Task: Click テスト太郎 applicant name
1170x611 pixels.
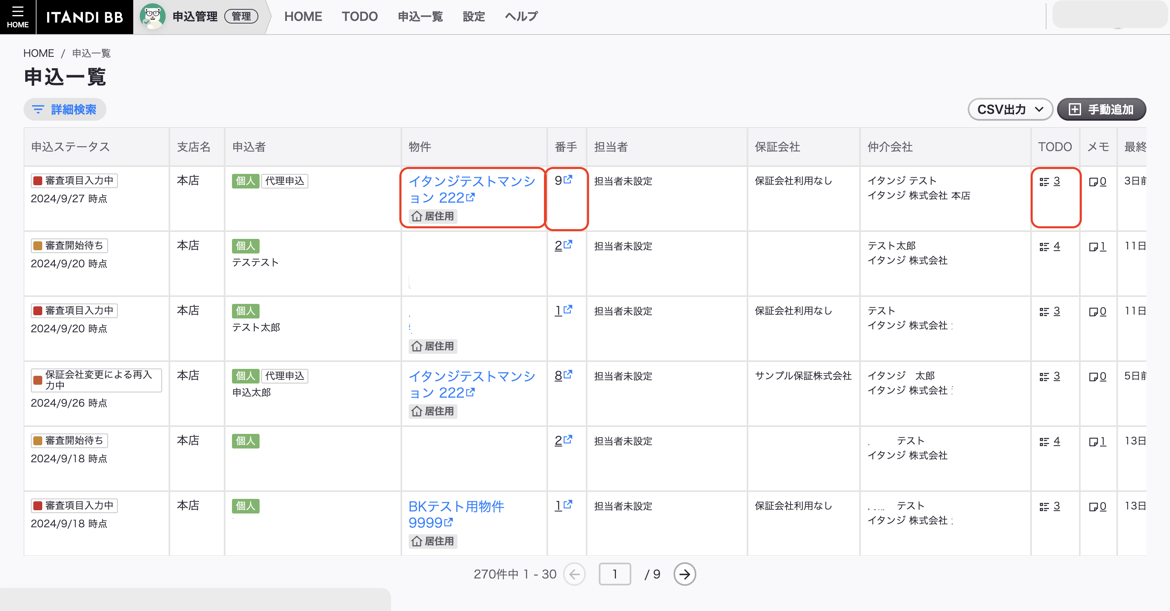Action: click(x=256, y=327)
